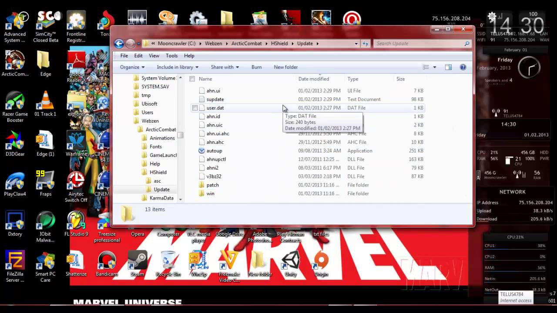The height and width of the screenshot is (313, 557).
Task: Select the autoup application icon
Action: (x=201, y=151)
